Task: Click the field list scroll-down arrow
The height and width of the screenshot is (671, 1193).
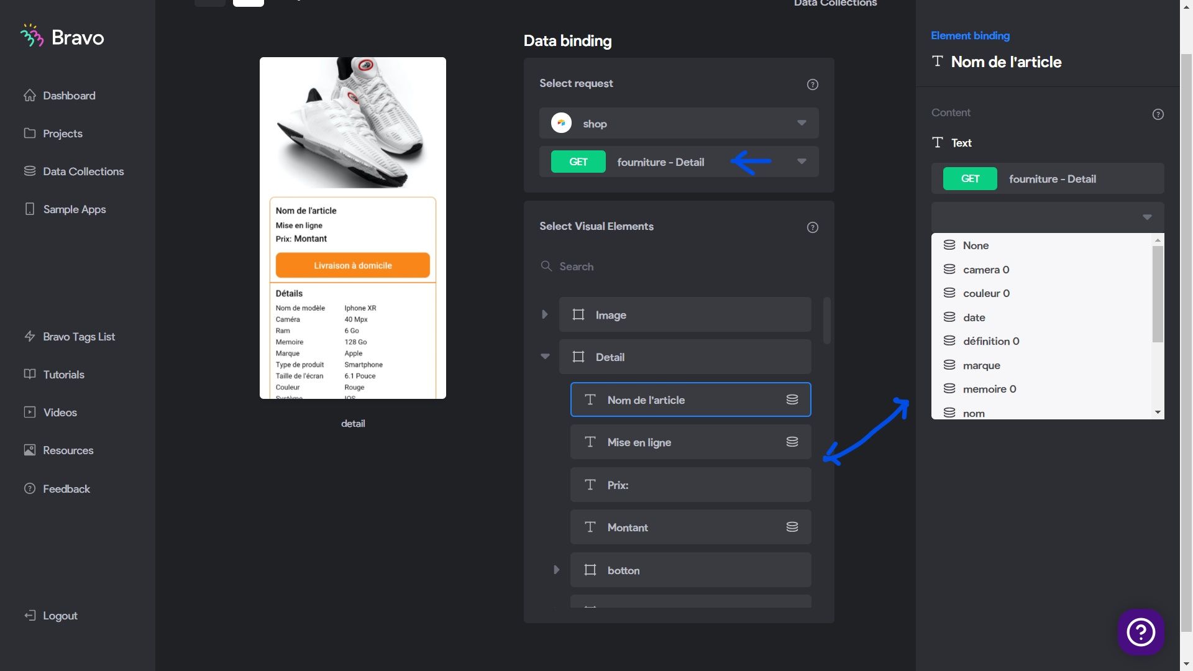Action: coord(1158,413)
